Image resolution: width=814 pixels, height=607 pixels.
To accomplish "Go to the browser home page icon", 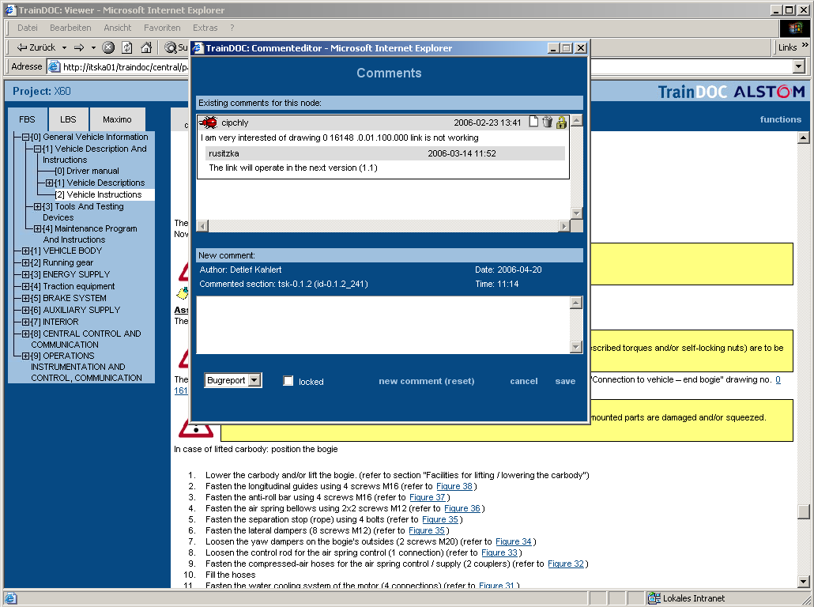I will pos(146,47).
